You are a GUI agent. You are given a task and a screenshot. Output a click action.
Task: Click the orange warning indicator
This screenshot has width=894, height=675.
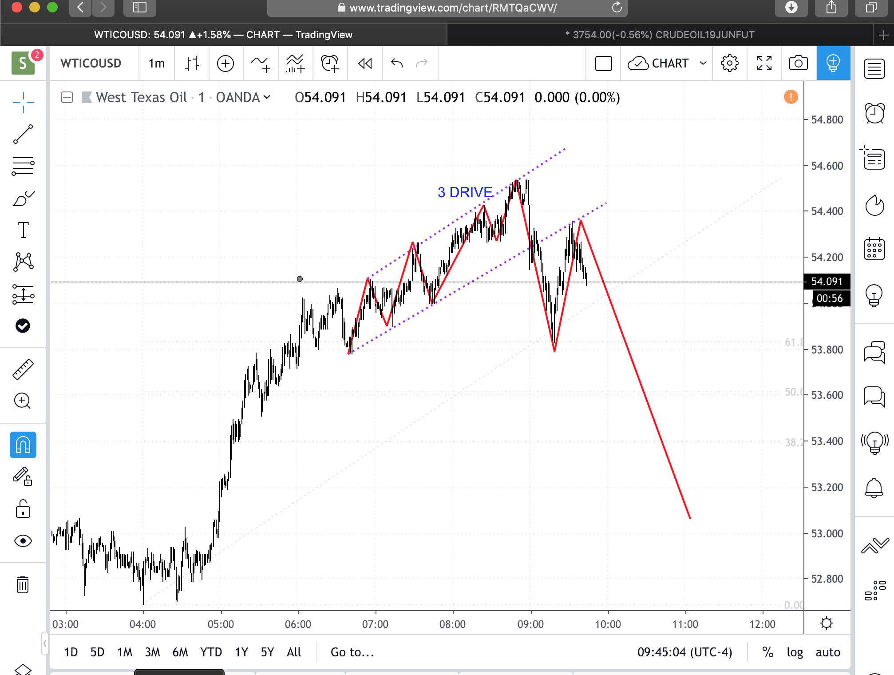(791, 97)
